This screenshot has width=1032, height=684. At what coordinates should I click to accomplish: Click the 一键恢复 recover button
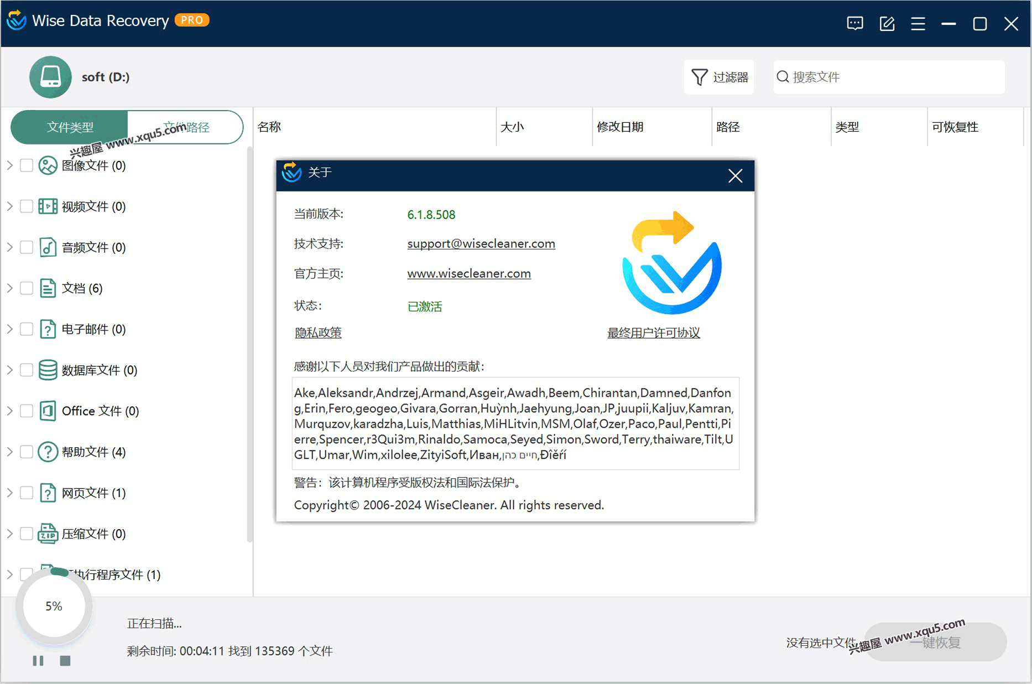tap(935, 642)
